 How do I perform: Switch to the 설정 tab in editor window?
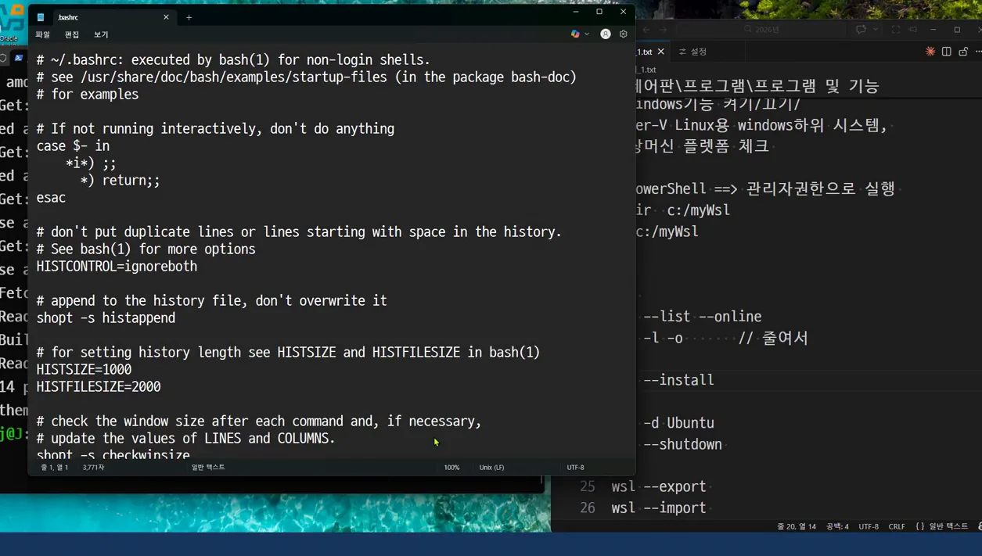click(x=693, y=52)
